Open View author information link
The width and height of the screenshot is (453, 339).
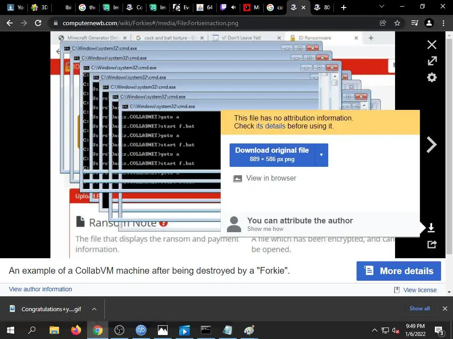pos(40,289)
